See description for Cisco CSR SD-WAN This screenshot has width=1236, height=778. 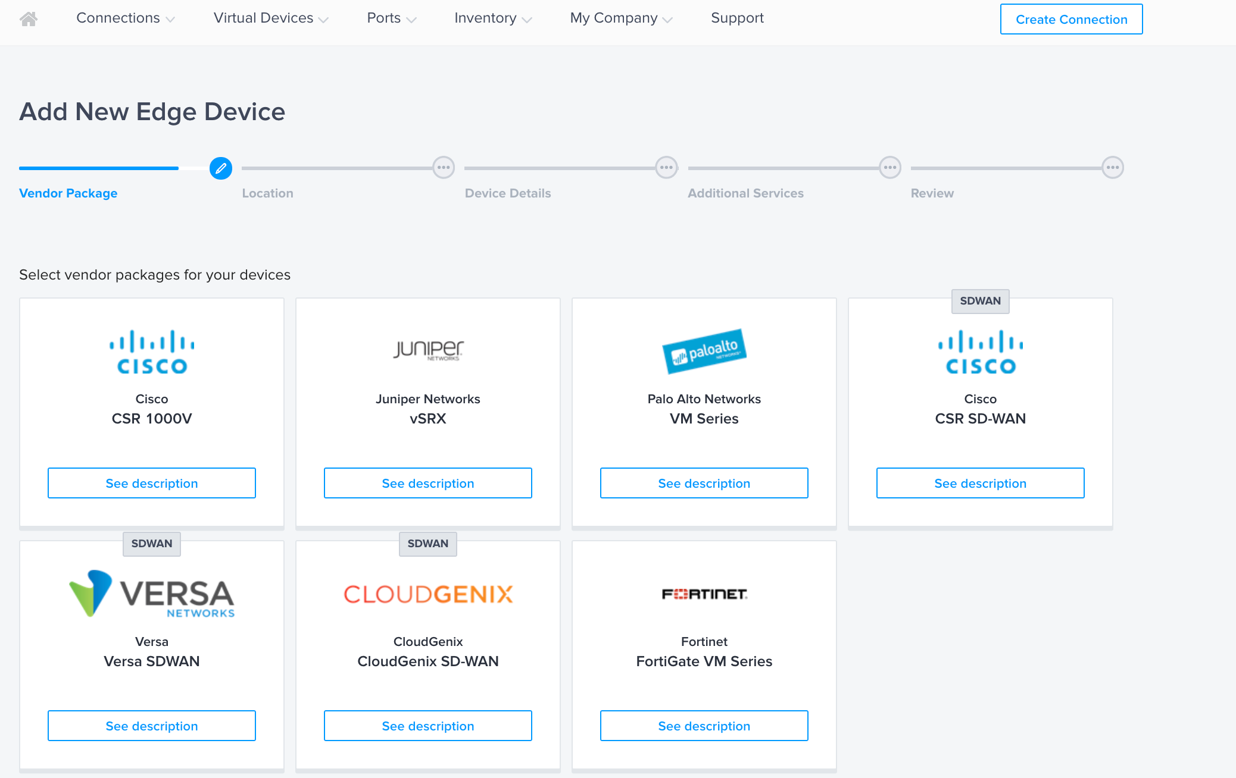click(x=981, y=483)
